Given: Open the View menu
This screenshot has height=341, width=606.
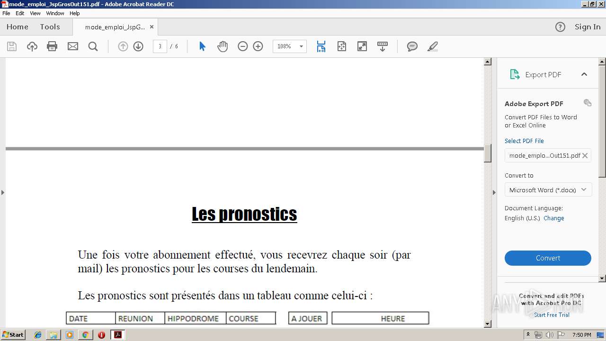Looking at the screenshot, I should (x=35, y=13).
